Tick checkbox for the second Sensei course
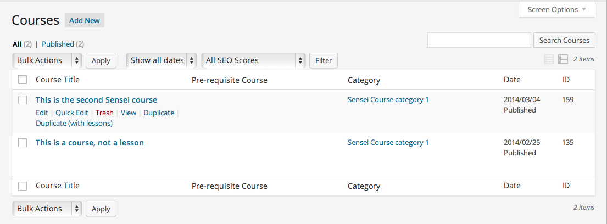 (23, 100)
